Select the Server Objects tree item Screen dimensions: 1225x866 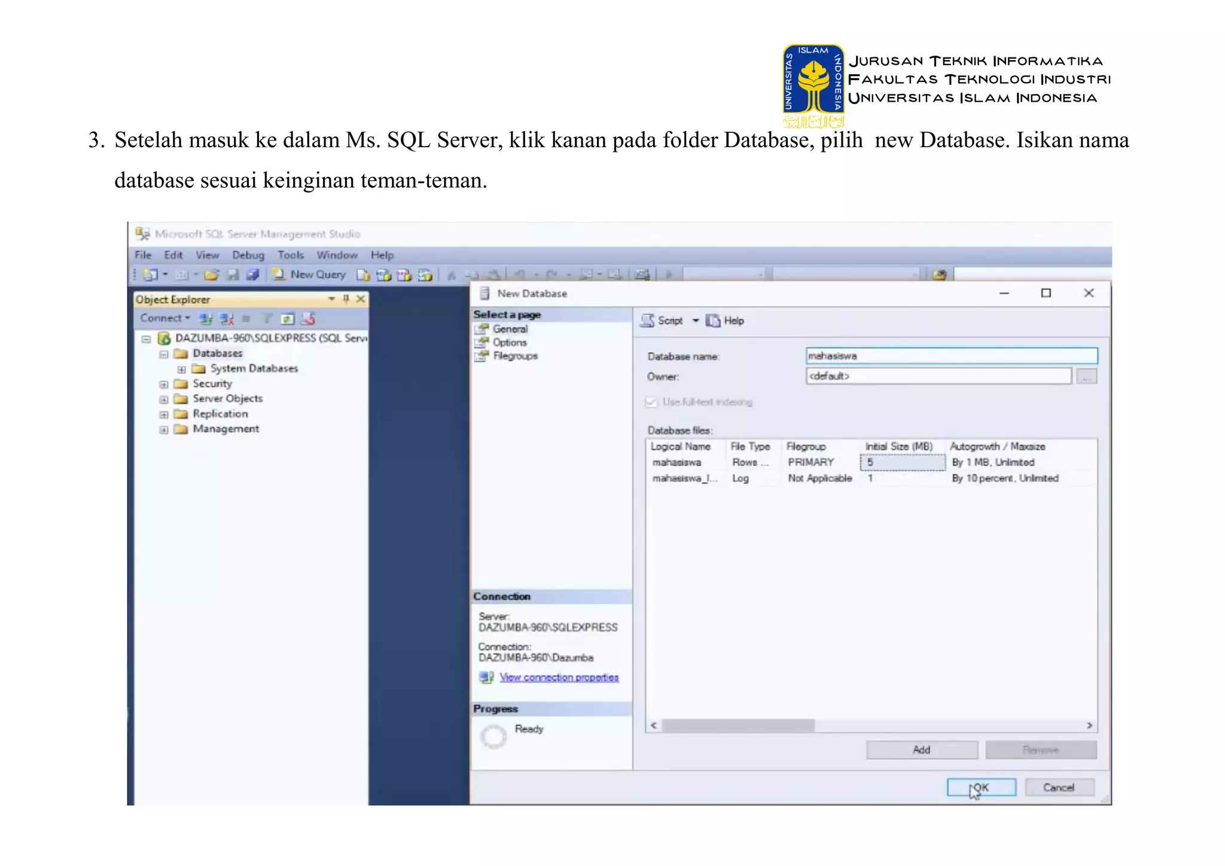click(227, 398)
